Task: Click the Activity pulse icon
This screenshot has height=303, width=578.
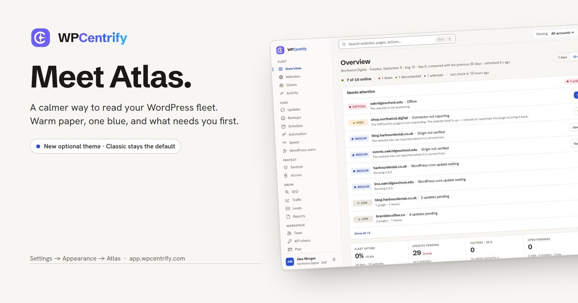Action: pyautogui.click(x=282, y=93)
